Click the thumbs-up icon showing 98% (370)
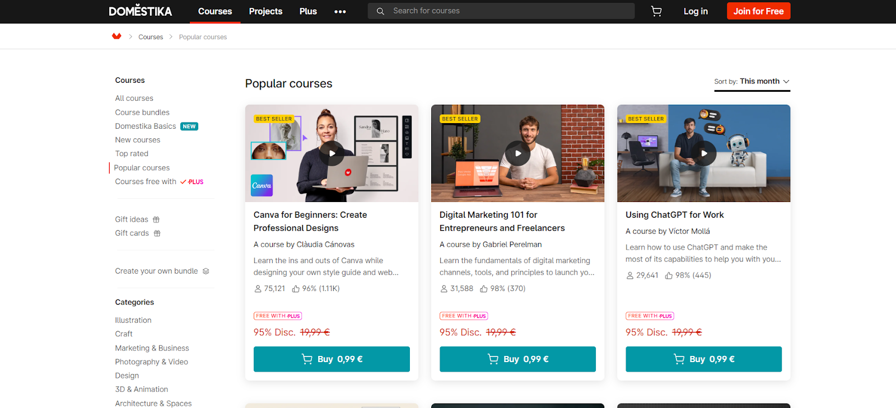Image resolution: width=896 pixels, height=408 pixels. point(484,289)
